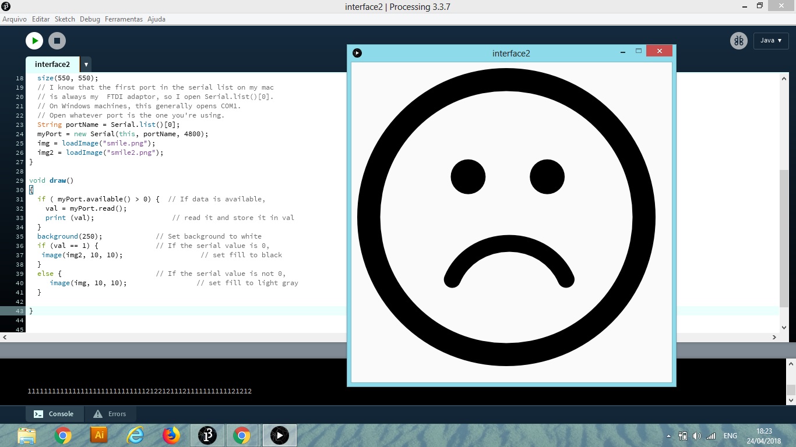Open the Sketch menu

tap(65, 19)
